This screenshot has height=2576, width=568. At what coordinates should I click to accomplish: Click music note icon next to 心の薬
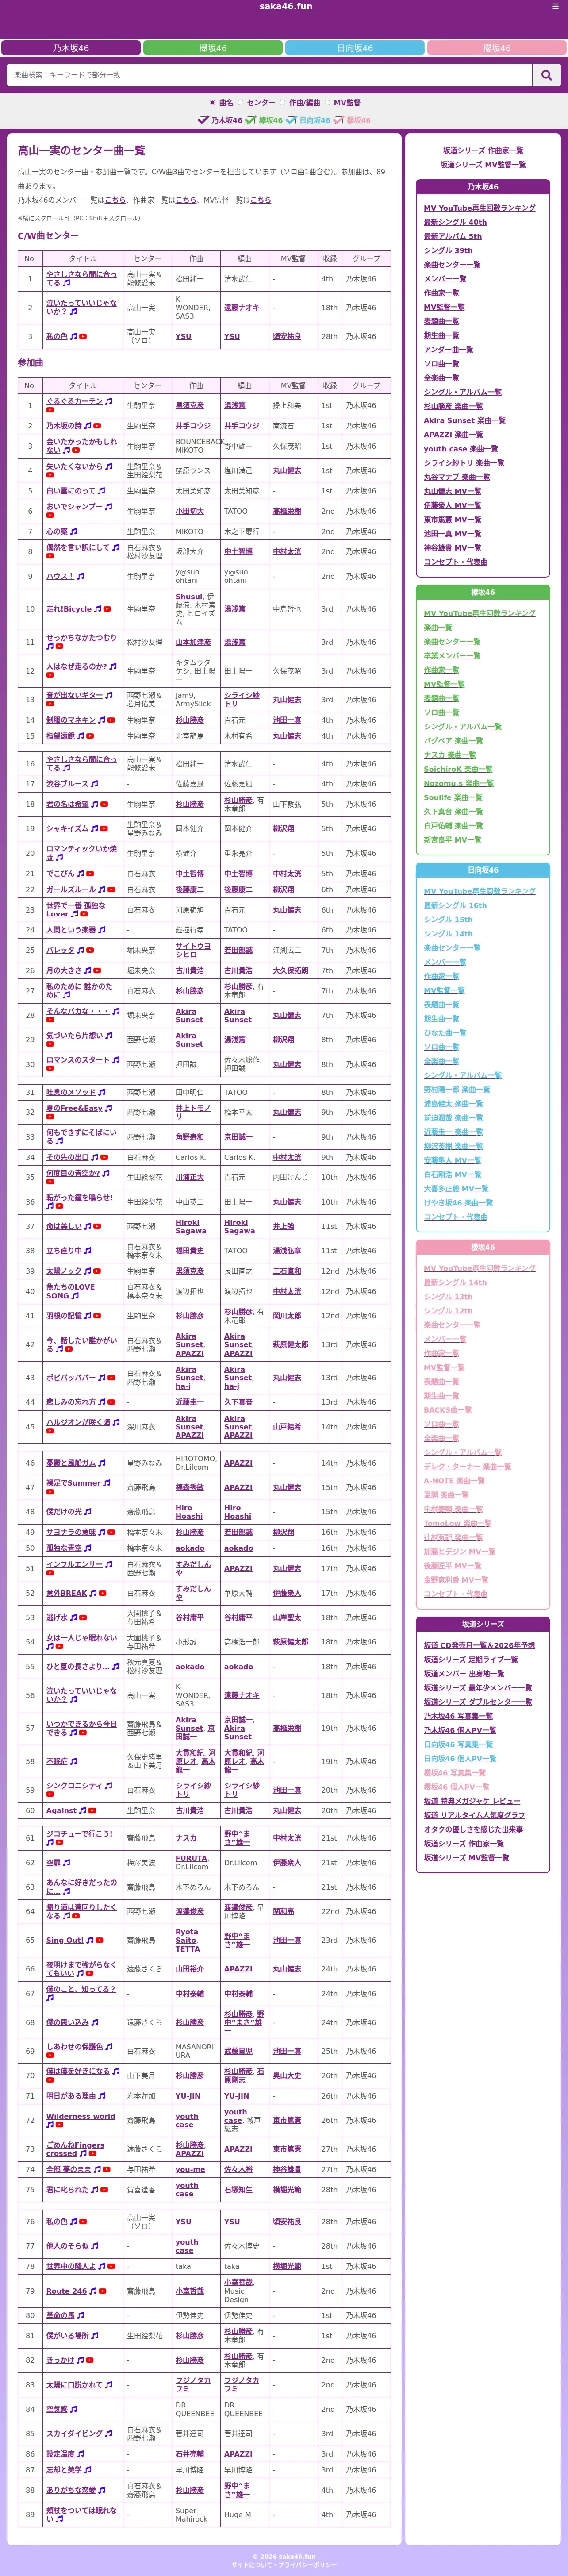pos(74,532)
